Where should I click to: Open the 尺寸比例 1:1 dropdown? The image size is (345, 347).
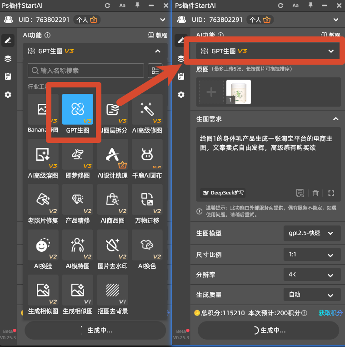click(312, 255)
